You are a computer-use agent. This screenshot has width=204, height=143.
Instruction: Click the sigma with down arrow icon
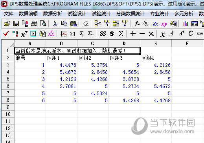72,34
